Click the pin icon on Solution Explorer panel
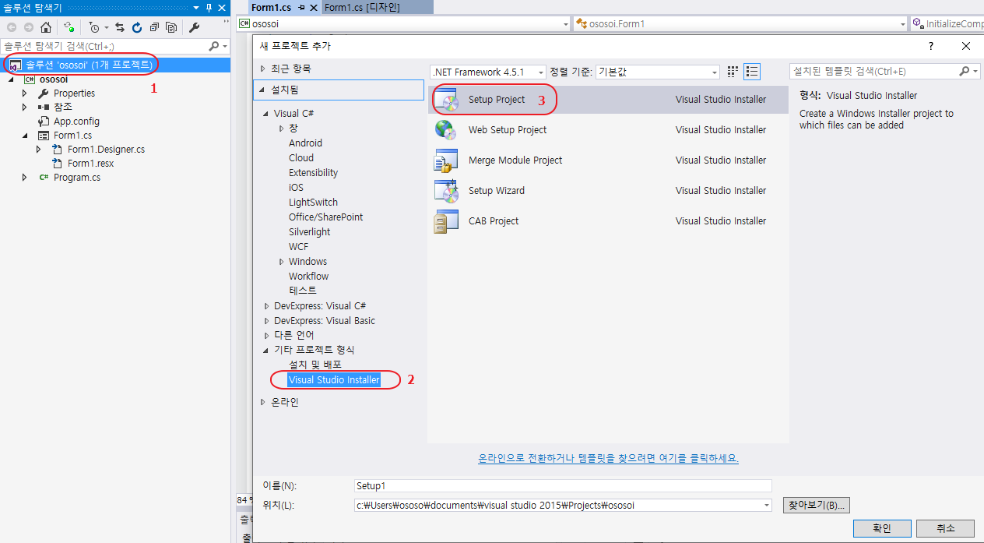 pos(209,7)
